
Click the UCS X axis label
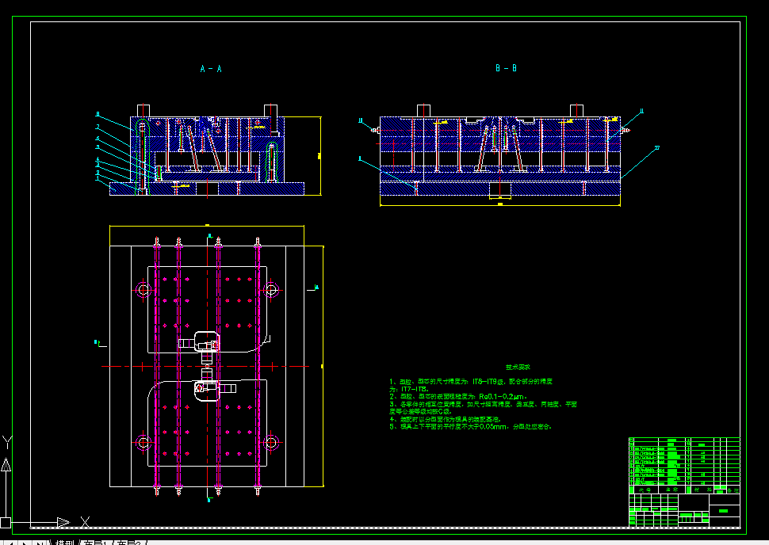click(x=85, y=522)
